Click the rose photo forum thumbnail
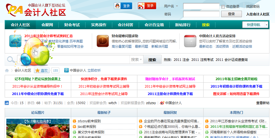The width and height of the screenshot is (275, 138). tap(38, 128)
